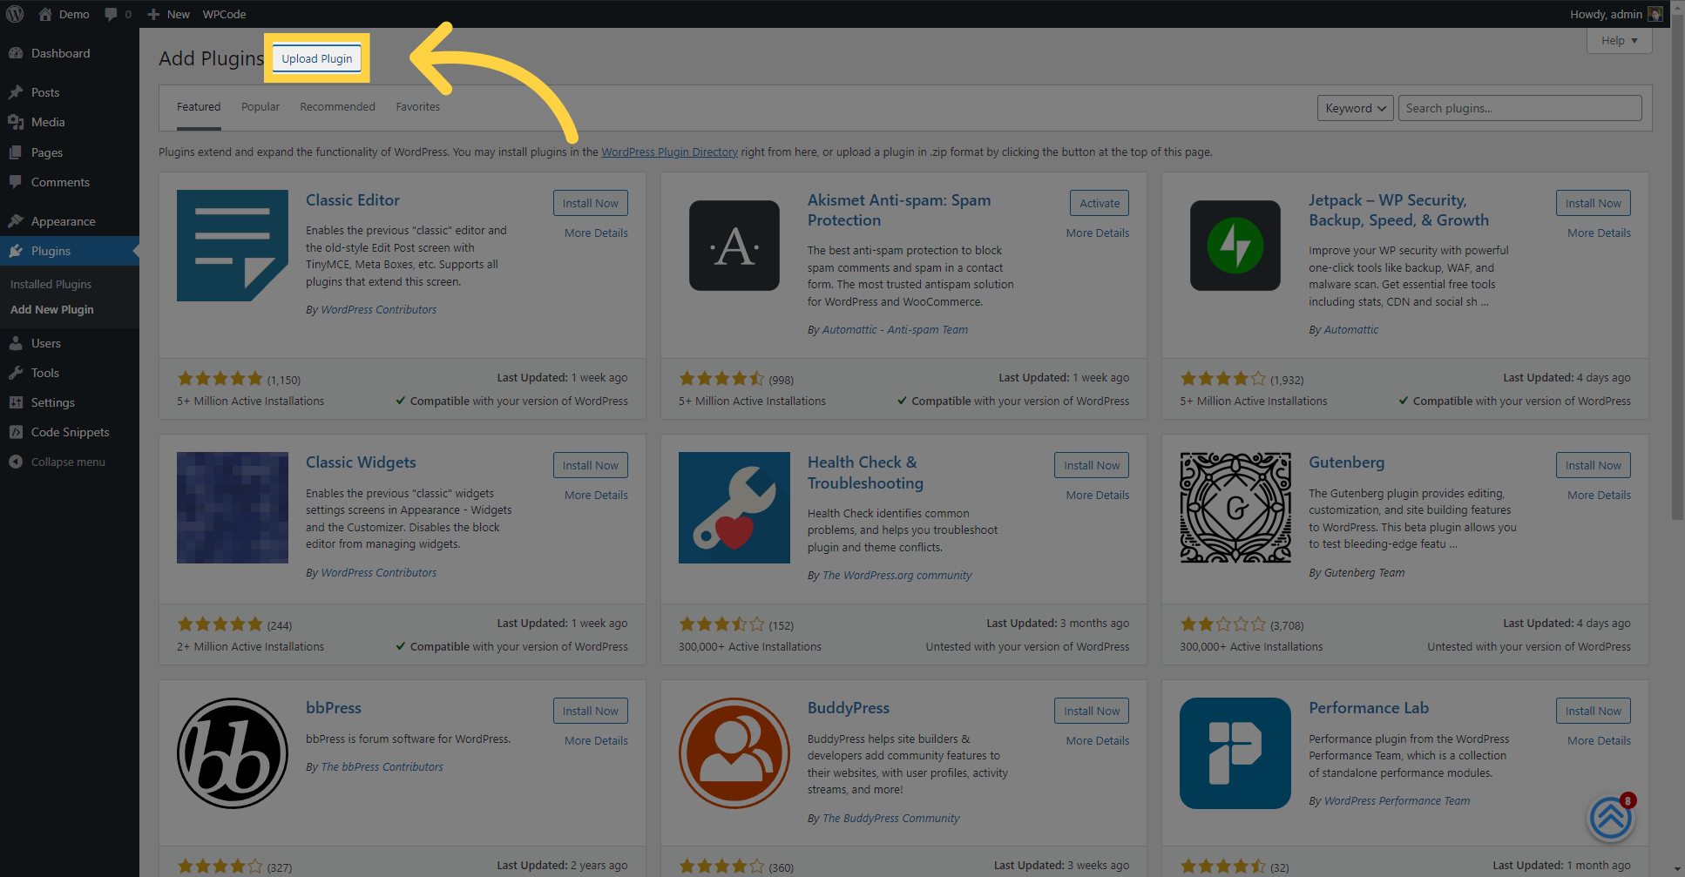The image size is (1685, 877).
Task: View More Details for Classic Editor
Action: [x=596, y=233]
